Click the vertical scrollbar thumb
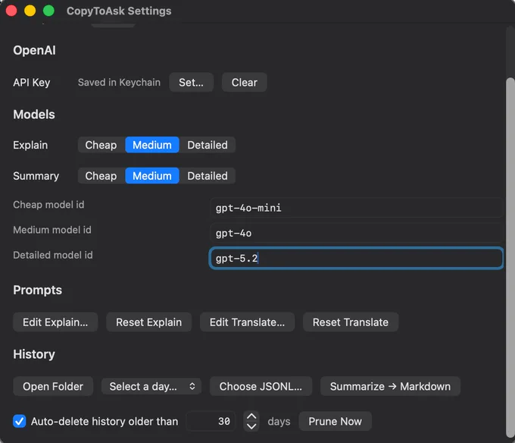This screenshot has height=443, width=515. coord(510,257)
